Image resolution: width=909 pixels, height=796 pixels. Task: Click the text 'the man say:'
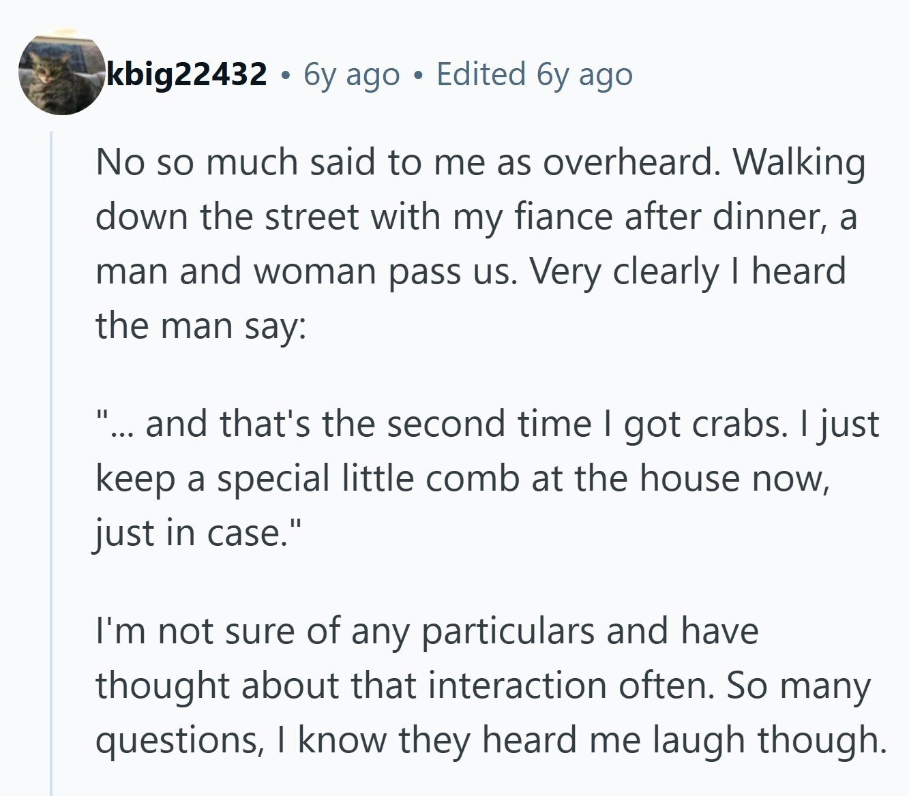pos(201,326)
